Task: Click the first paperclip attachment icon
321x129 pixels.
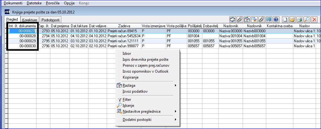Action: 240,19
